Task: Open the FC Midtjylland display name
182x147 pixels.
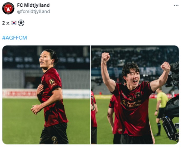Action: click(x=33, y=5)
